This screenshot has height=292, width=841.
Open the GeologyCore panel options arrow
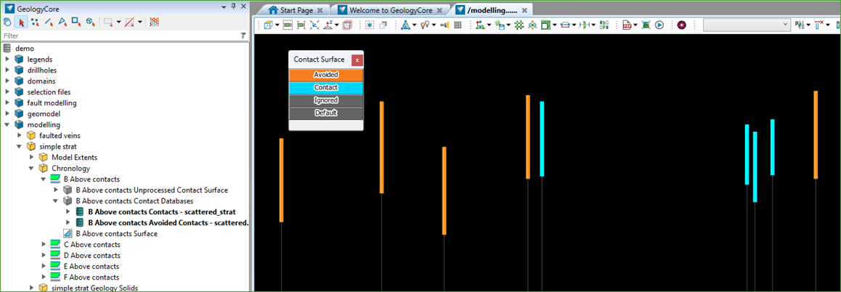click(x=224, y=7)
